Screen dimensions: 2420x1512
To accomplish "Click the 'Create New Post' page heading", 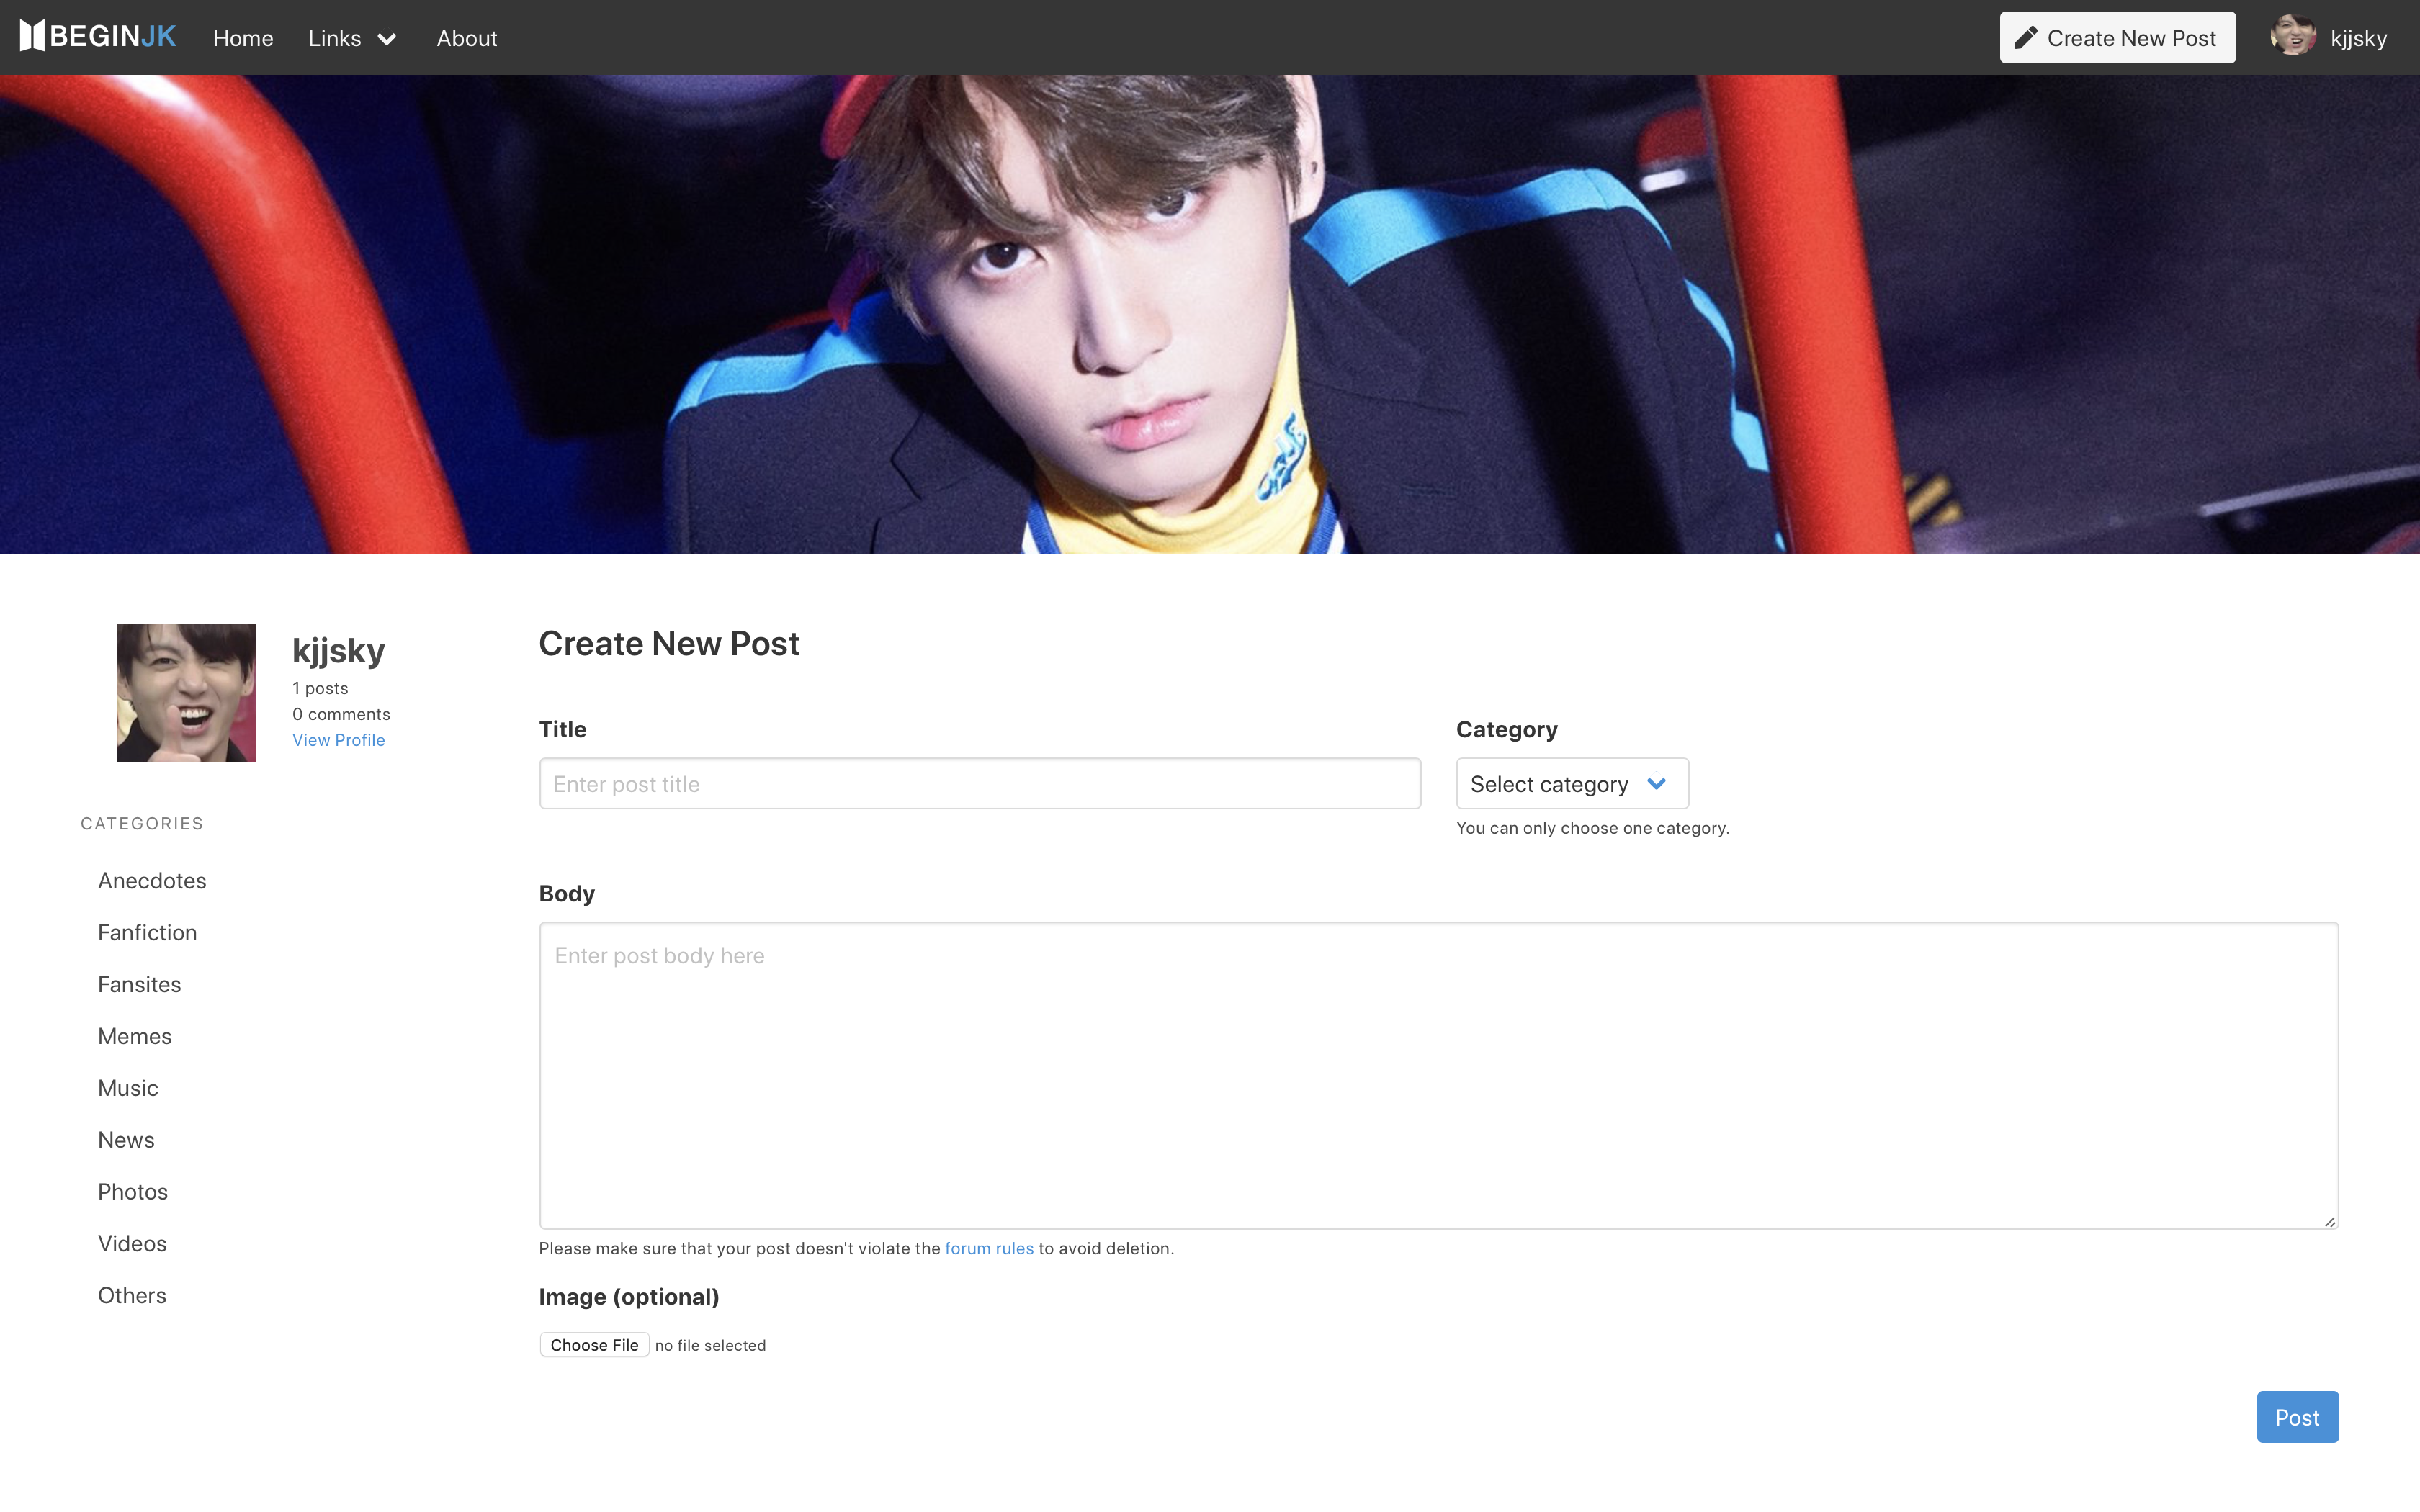I will (669, 644).
